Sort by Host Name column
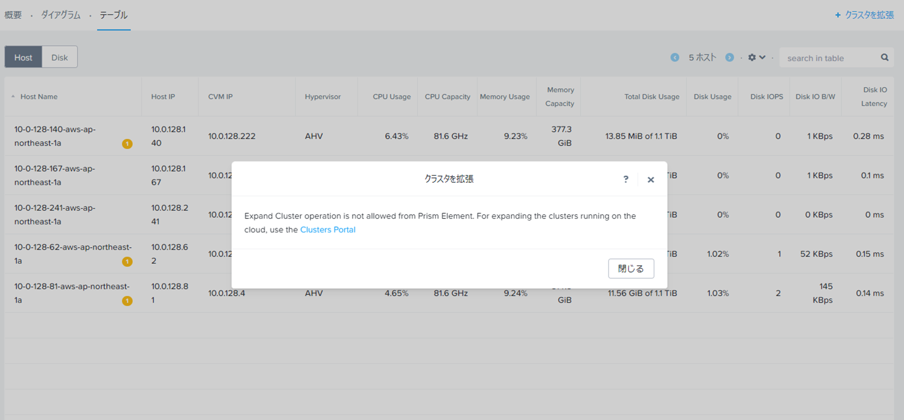Image resolution: width=904 pixels, height=420 pixels. [39, 97]
